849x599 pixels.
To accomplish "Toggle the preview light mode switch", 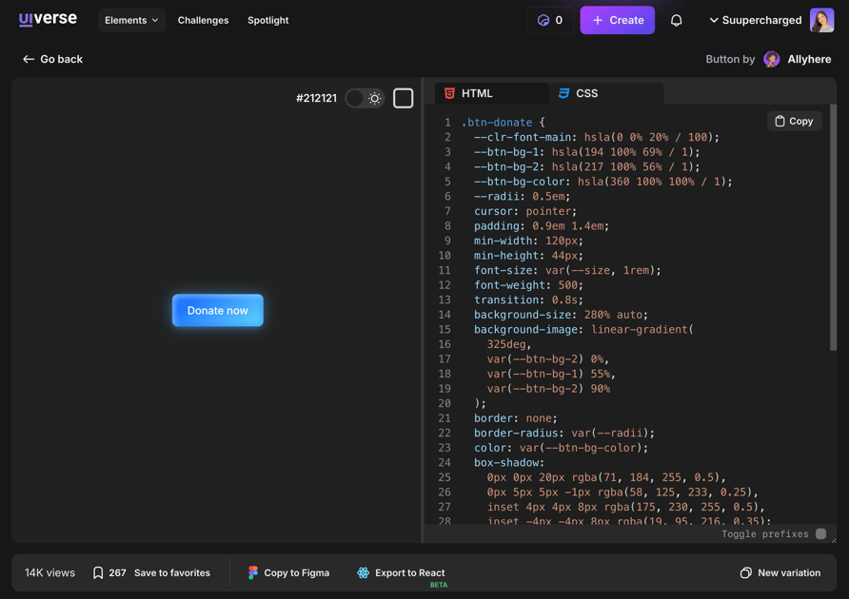I will tap(364, 98).
